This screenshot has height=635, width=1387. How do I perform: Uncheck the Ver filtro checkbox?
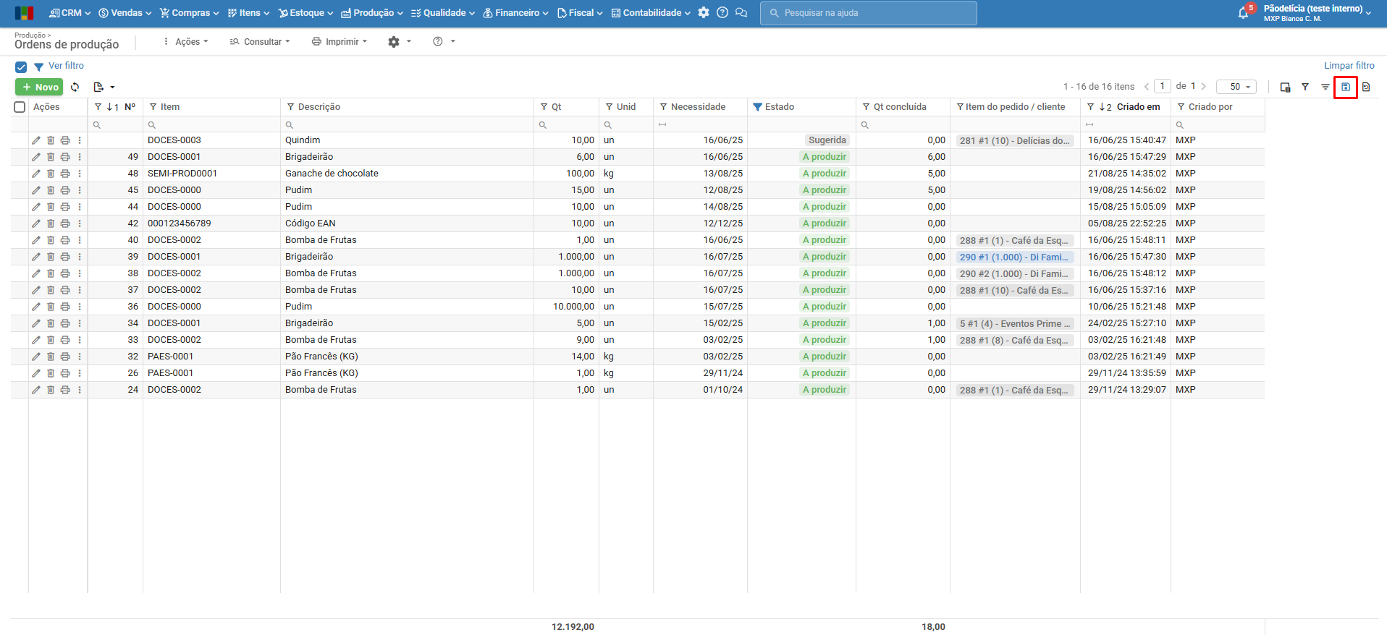tap(21, 67)
